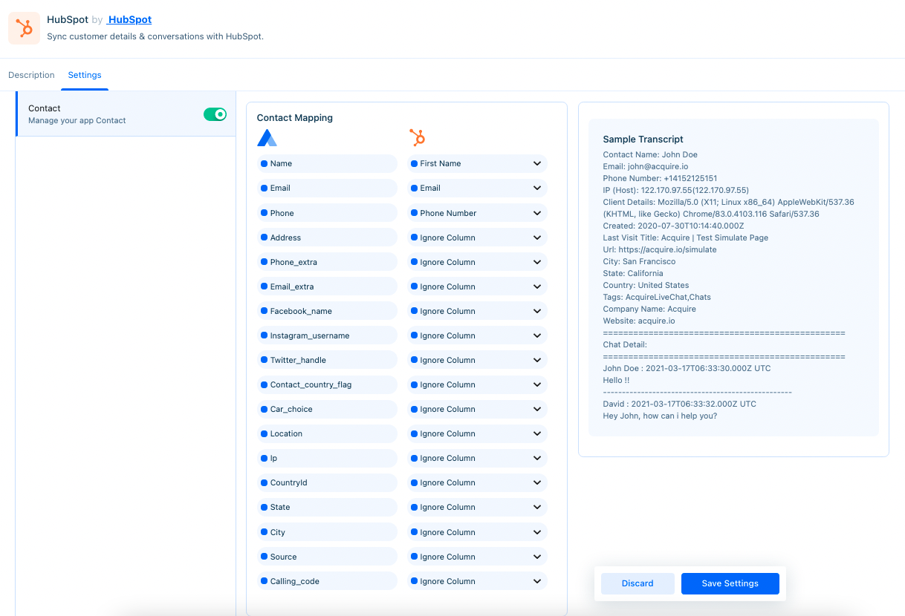This screenshot has width=905, height=616.
Task: Expand the dropdown for the State field
Action: 477,507
